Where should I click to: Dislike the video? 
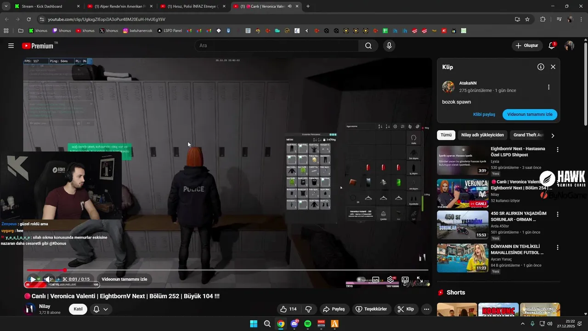(309, 309)
